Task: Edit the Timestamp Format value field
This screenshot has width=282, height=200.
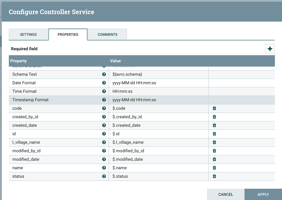Action: tap(159, 100)
